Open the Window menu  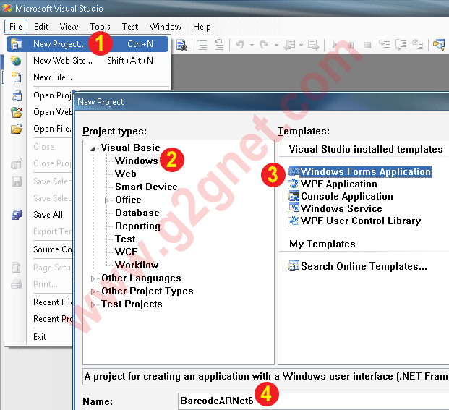point(166,27)
